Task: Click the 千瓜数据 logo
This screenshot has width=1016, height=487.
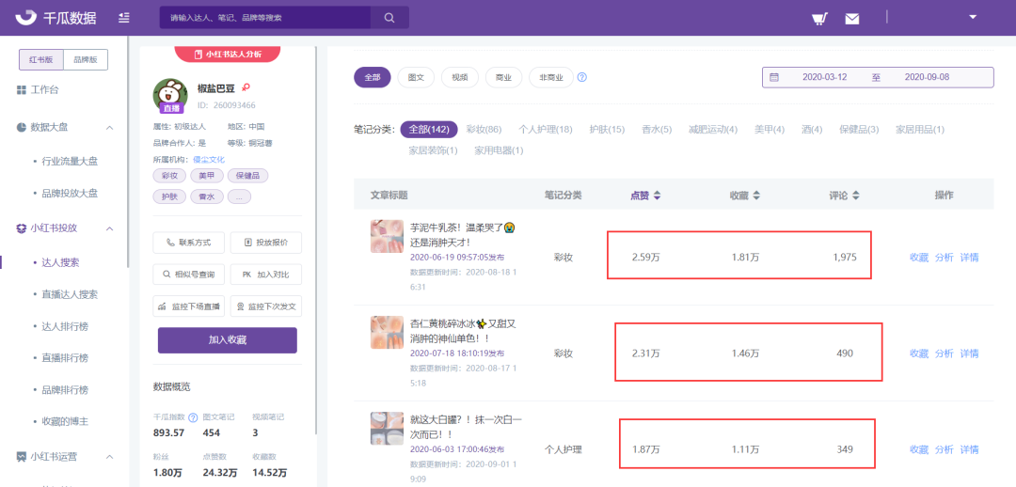Action: pyautogui.click(x=56, y=18)
